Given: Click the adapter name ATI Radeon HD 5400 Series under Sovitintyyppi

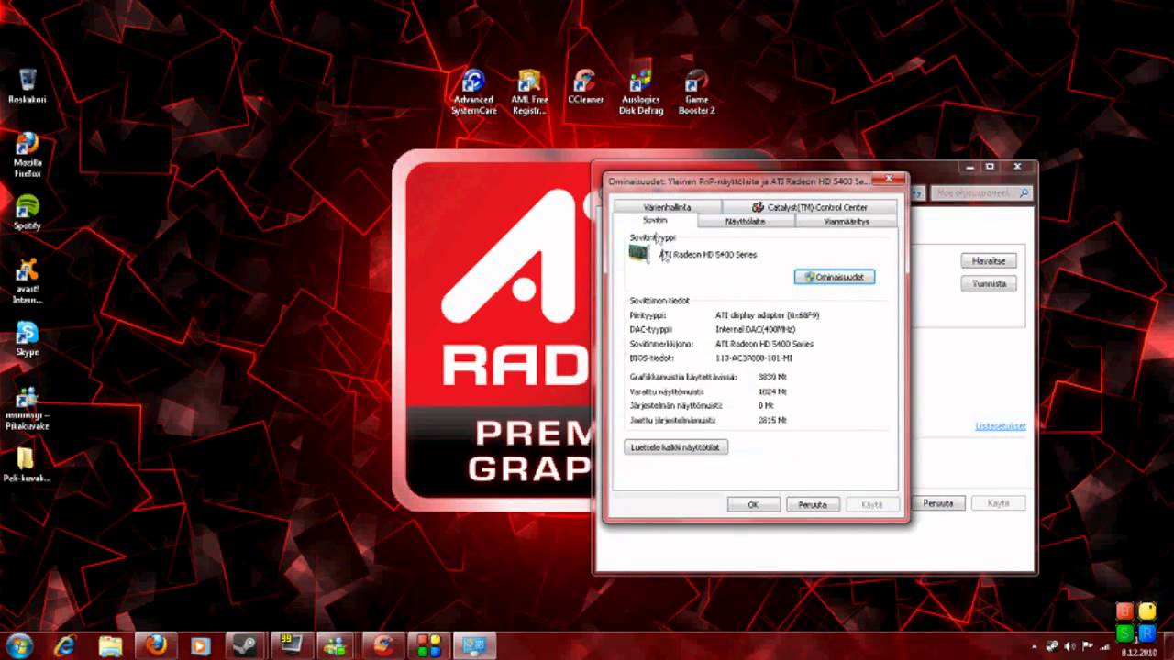Looking at the screenshot, I should pyautogui.click(x=709, y=255).
